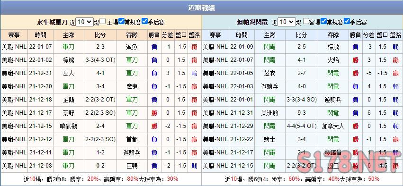403x186 pixels.
Task: Click Sabres 勝率 20% summary value
Action: (x=93, y=179)
